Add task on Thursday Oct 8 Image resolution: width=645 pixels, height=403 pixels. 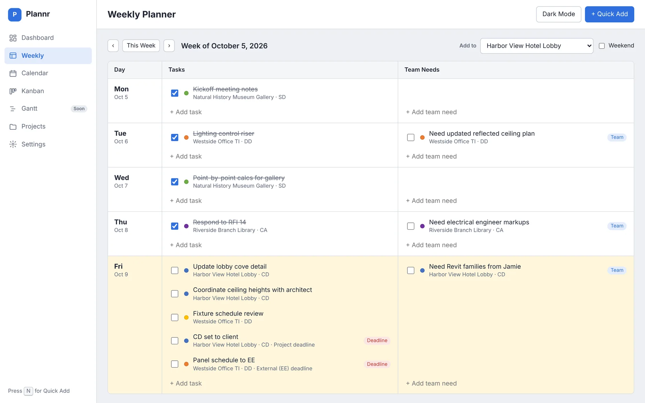[186, 245]
